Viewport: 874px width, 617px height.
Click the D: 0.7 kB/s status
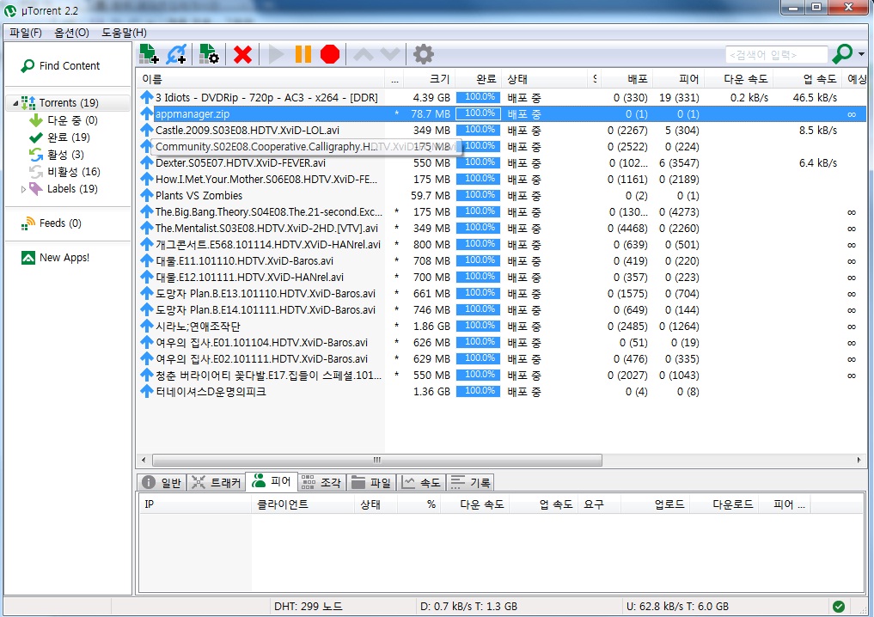point(468,607)
